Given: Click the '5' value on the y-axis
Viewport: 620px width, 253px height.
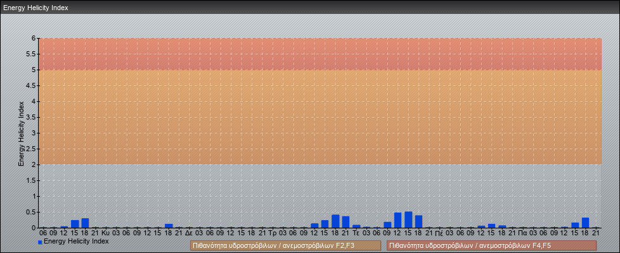Looking at the screenshot, I should click(x=34, y=70).
